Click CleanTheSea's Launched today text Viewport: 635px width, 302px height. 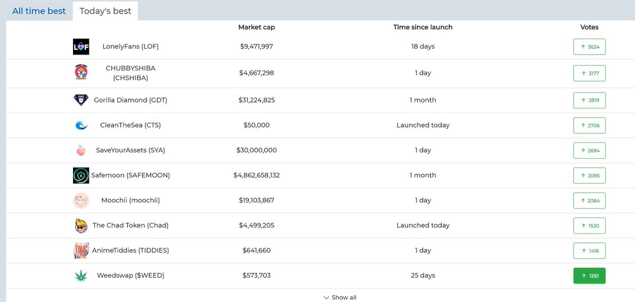[x=423, y=125]
